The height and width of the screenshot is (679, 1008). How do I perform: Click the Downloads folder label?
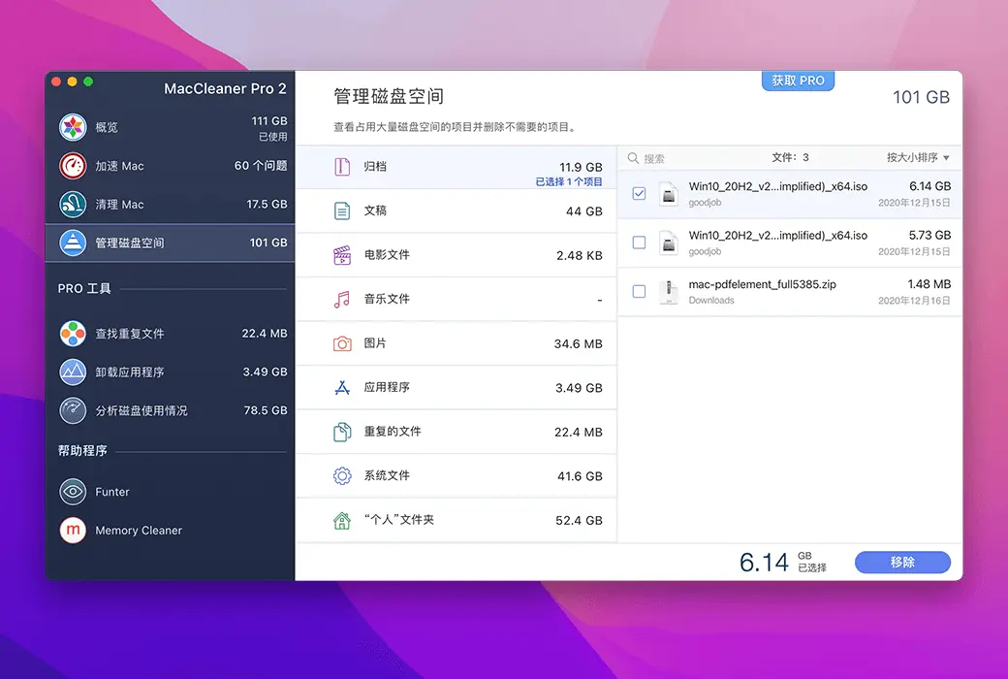click(x=711, y=300)
